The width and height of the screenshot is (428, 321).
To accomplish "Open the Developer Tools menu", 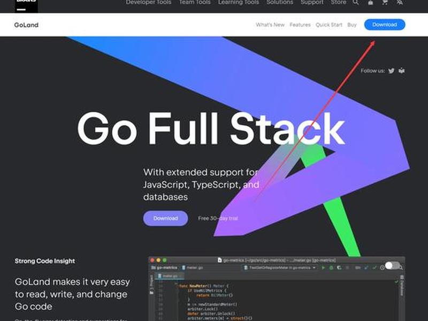I will 149,3.
